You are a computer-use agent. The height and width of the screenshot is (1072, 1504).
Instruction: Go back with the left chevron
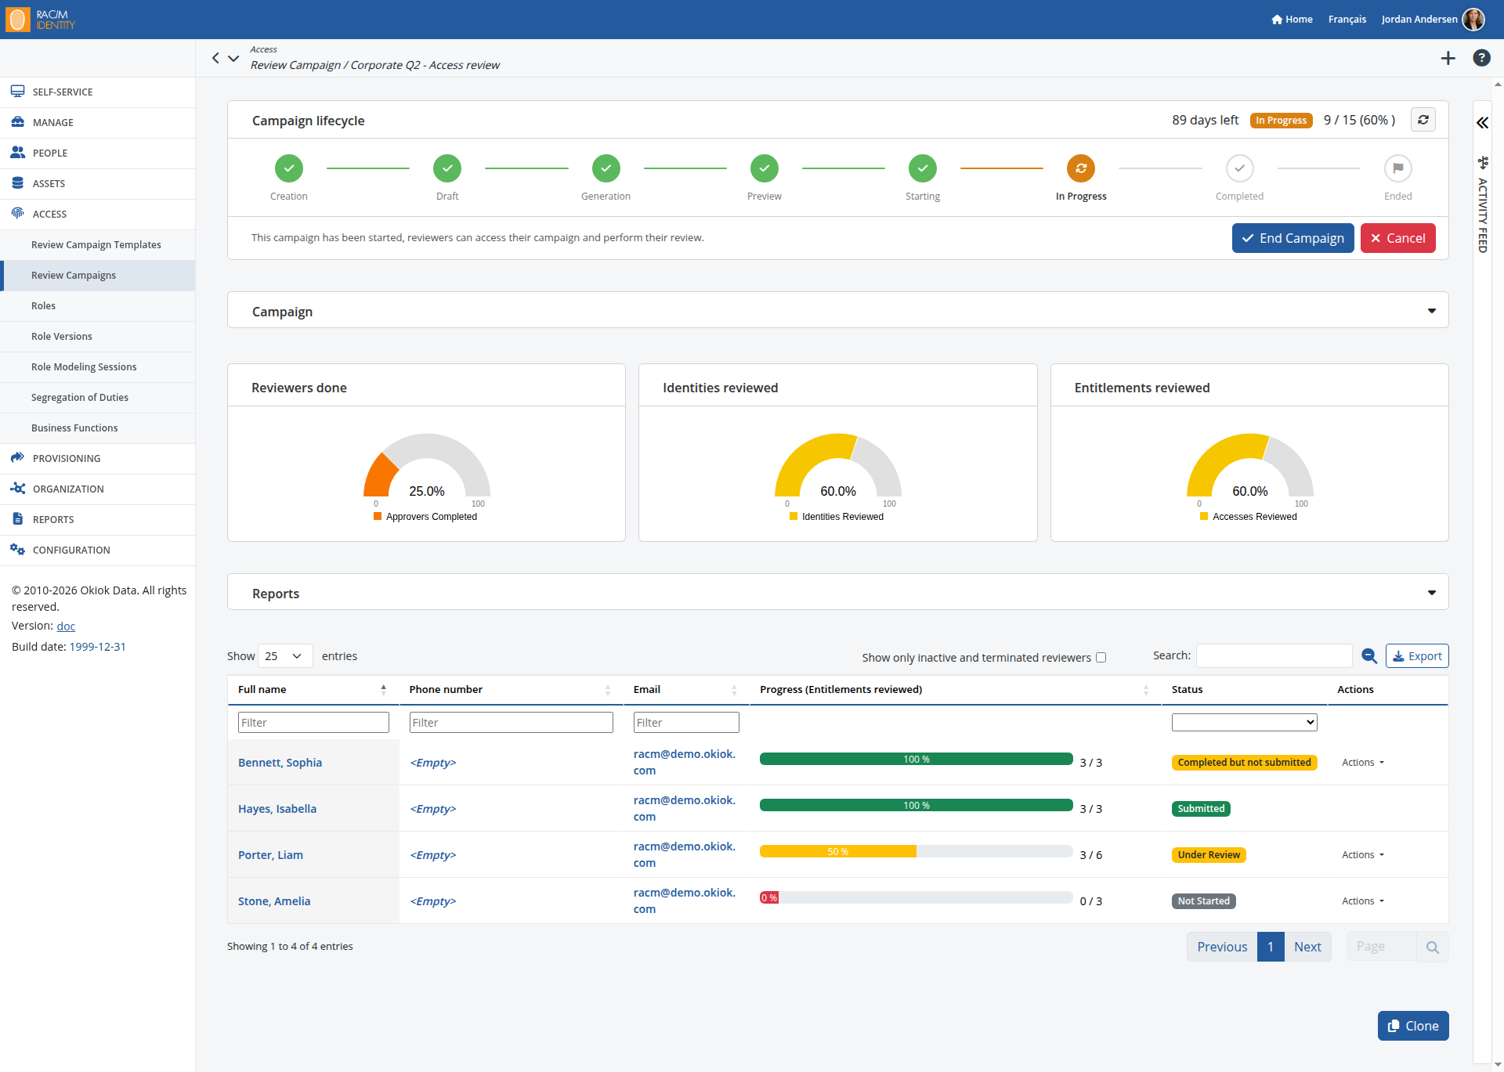[215, 58]
